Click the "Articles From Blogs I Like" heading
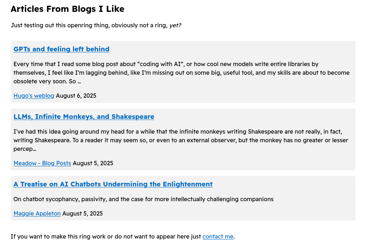This screenshot has width=371, height=245. pos(68,9)
